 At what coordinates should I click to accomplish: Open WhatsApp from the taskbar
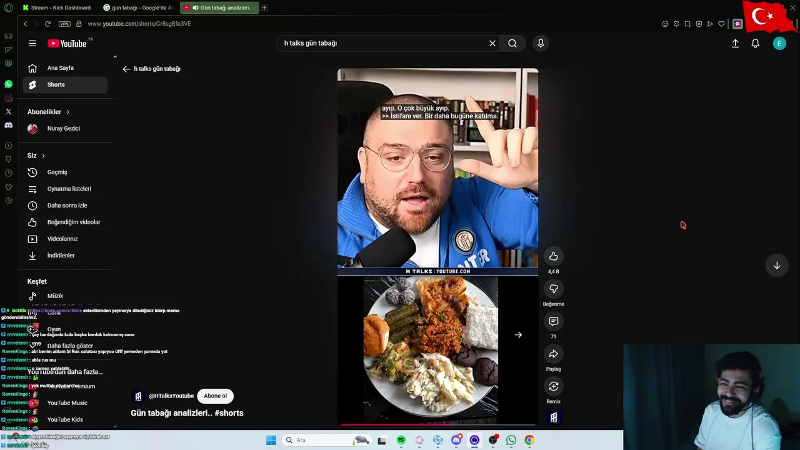[x=511, y=440]
